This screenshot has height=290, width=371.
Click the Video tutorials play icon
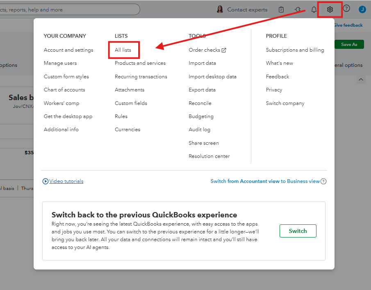click(46, 181)
